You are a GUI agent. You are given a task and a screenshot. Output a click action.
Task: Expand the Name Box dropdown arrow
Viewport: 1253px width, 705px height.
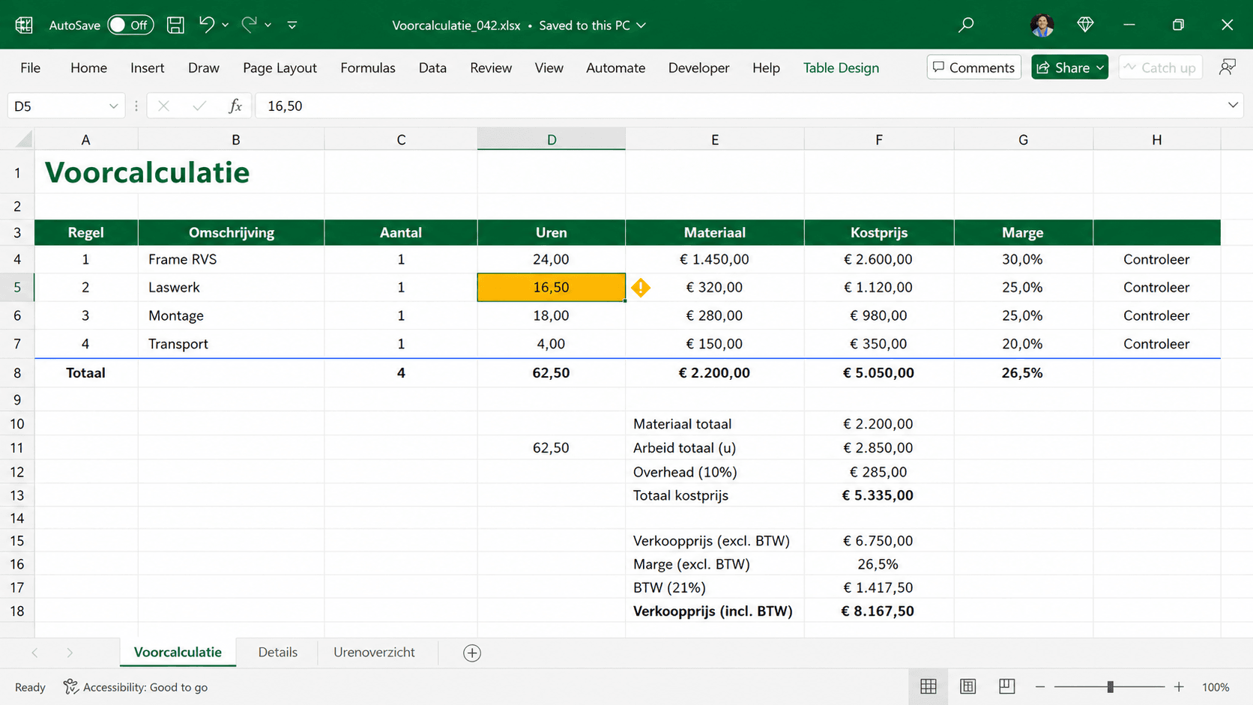pyautogui.click(x=113, y=106)
